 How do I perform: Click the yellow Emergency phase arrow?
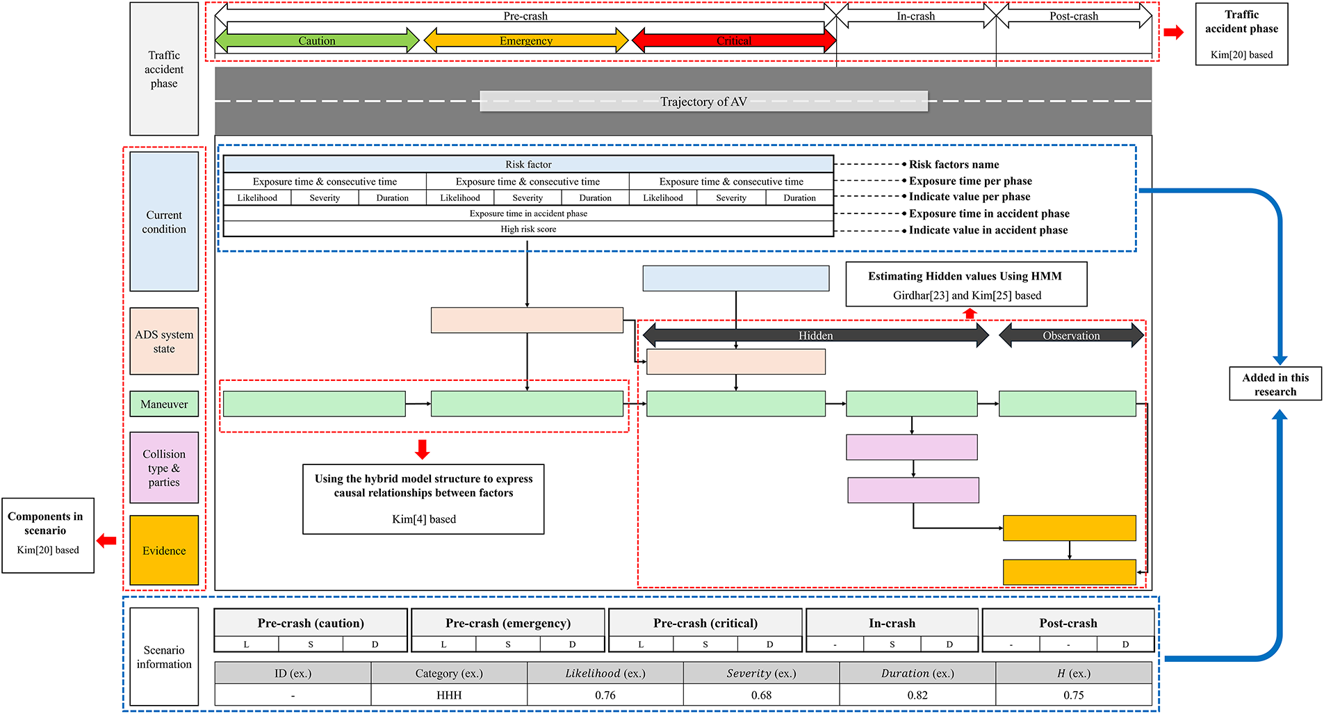click(x=525, y=41)
